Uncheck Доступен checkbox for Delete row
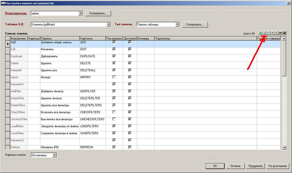The width and height of the screenshot is (292, 173). pos(130,63)
